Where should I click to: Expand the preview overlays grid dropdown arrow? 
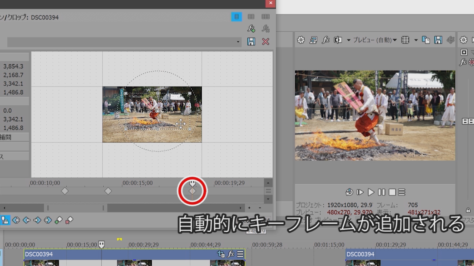(x=416, y=40)
